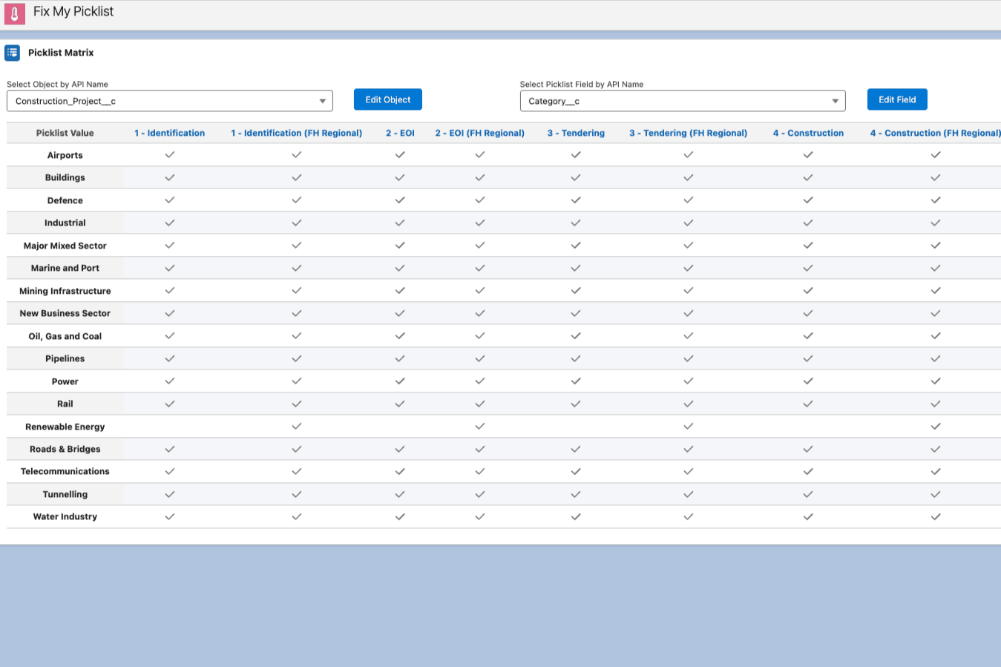1001x667 pixels.
Task: Toggle Water Industry checkmark under 1 - Identification
Action: [x=170, y=516]
